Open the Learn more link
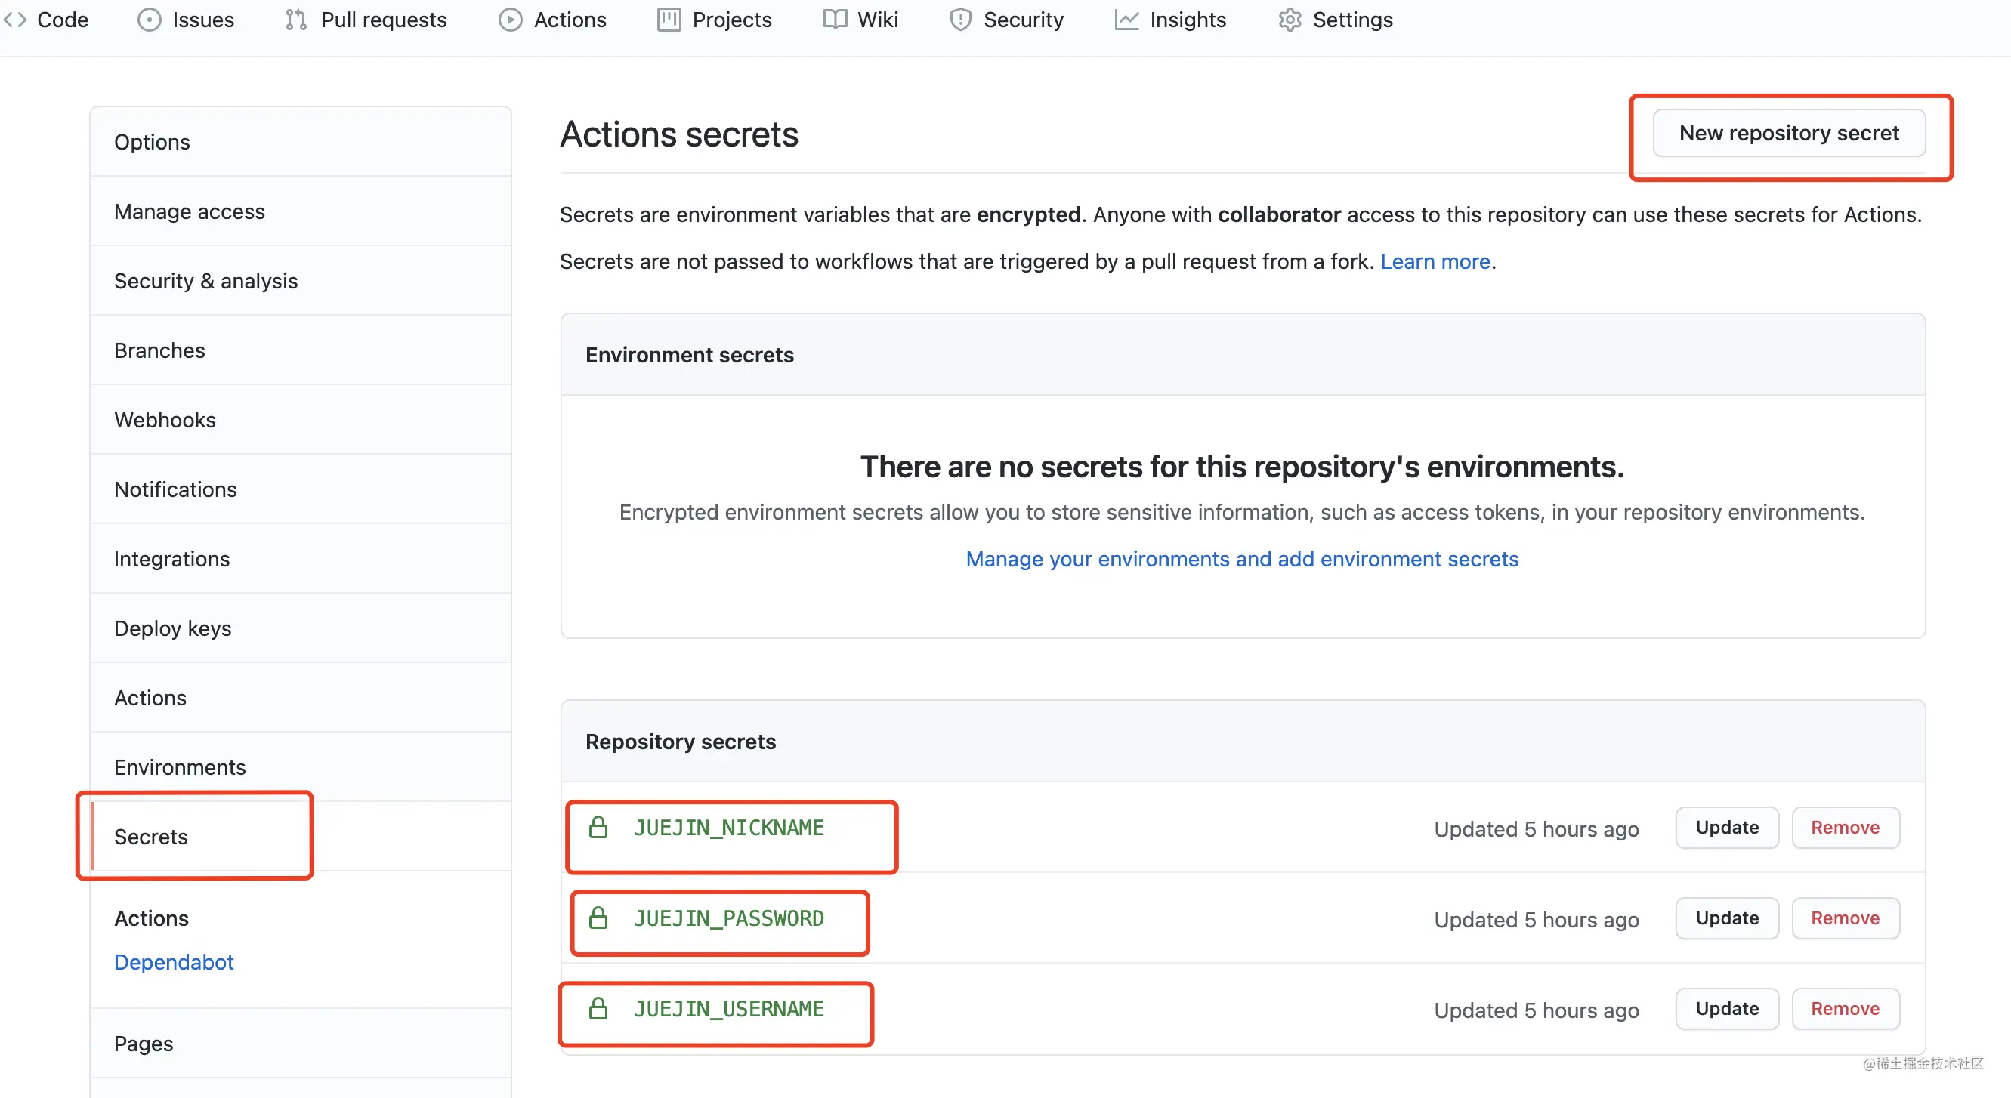 1435,261
